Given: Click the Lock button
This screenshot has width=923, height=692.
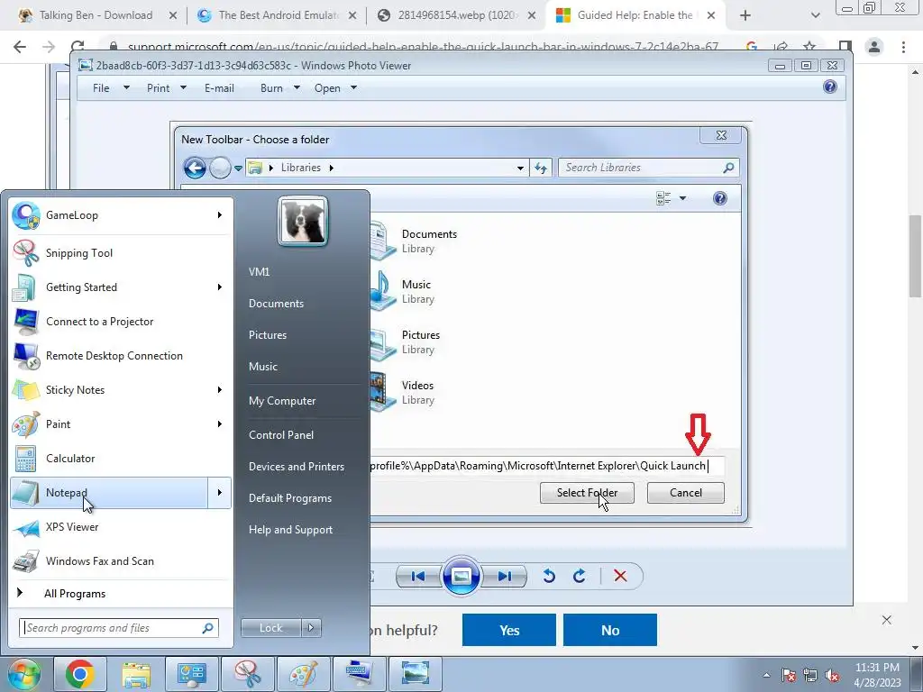Looking at the screenshot, I should click(270, 628).
